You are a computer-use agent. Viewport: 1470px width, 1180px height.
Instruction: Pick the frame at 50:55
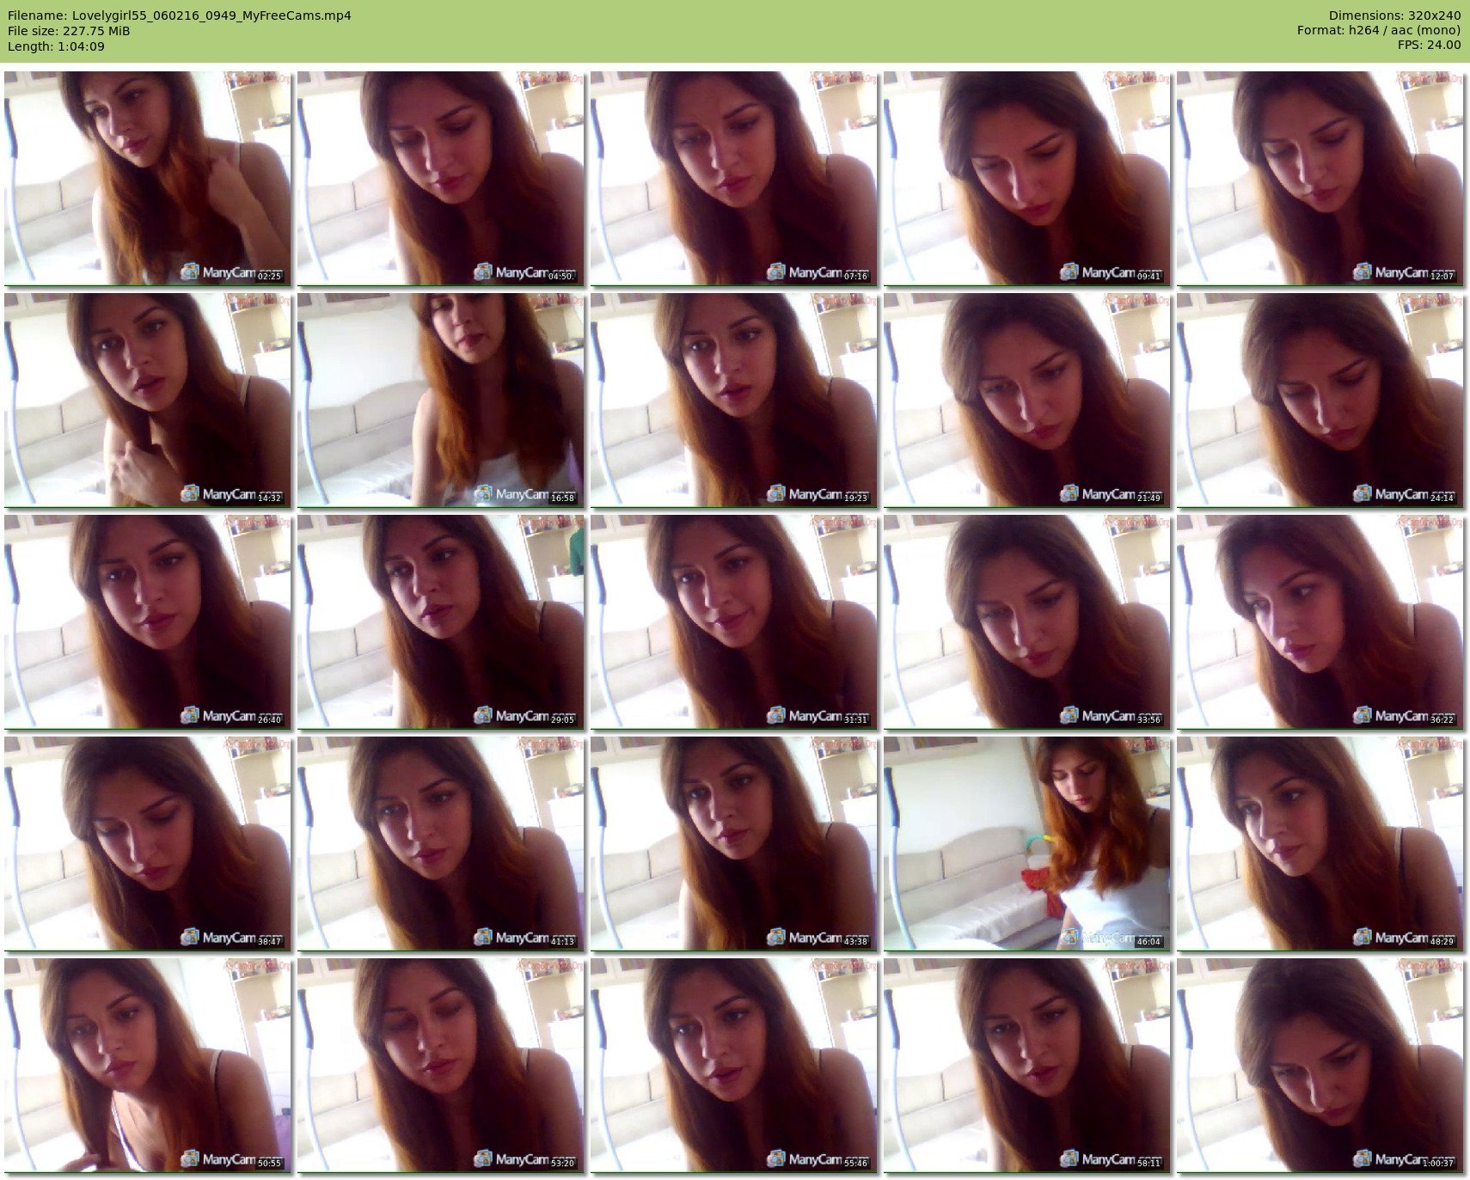click(147, 1065)
